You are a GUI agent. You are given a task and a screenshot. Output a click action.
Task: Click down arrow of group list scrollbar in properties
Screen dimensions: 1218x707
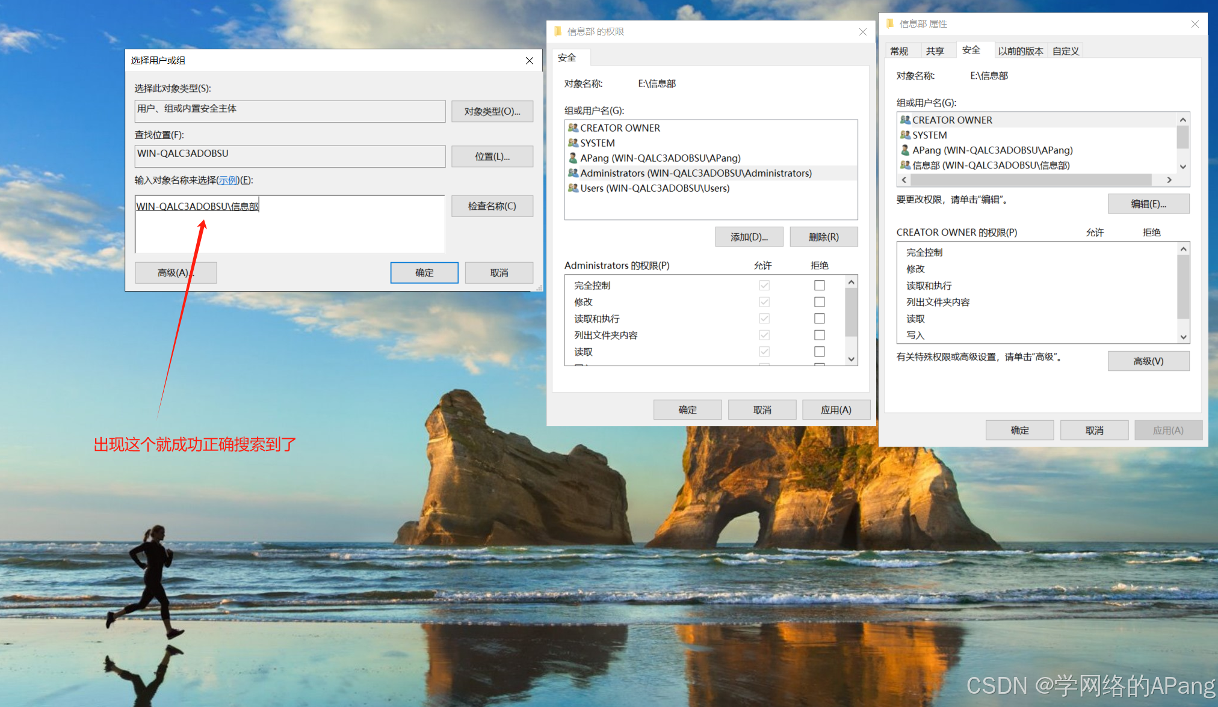point(1182,167)
